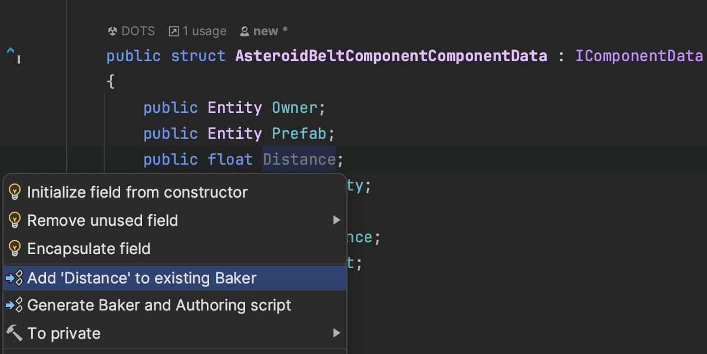Click the author person icon beside 'new *'
The width and height of the screenshot is (707, 354).
245,31
